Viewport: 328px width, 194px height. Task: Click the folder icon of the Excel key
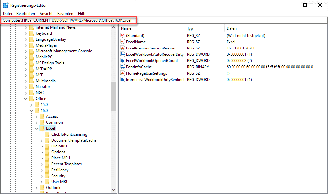(42, 128)
